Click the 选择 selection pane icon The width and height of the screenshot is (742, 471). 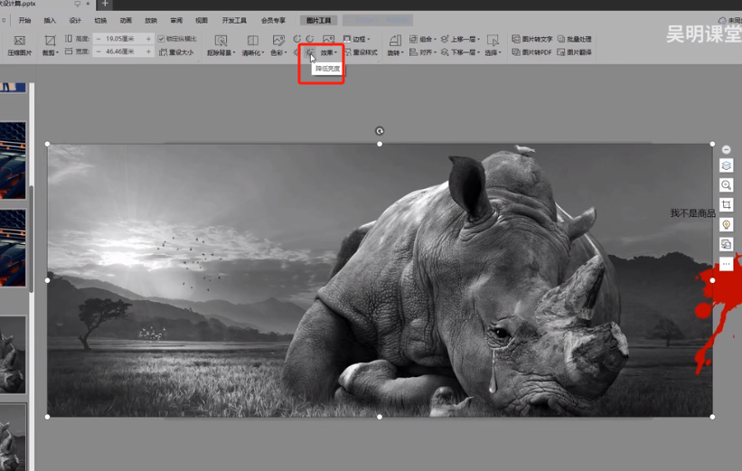click(493, 41)
